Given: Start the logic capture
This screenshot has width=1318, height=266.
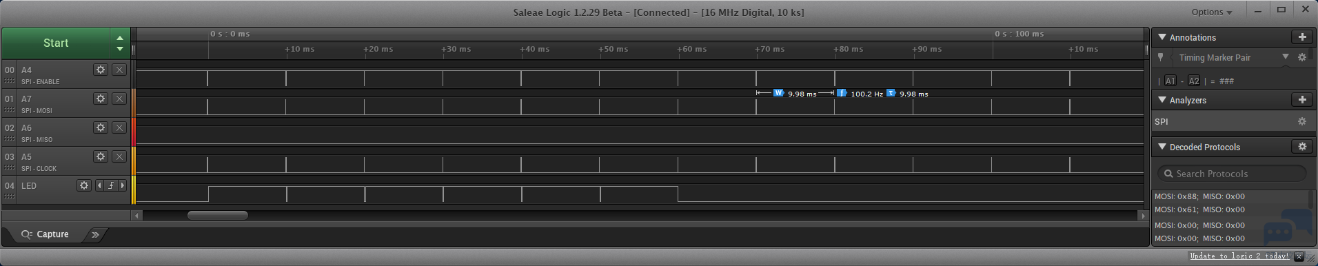Looking at the screenshot, I should [x=56, y=43].
